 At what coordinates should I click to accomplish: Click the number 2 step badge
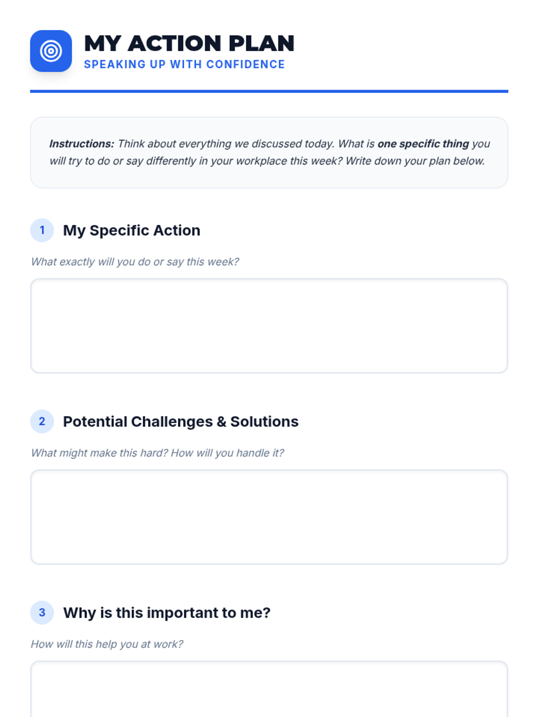click(42, 422)
